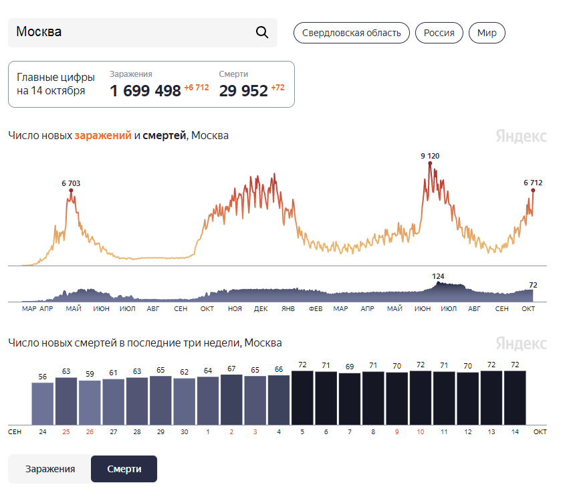Switch to Мир statistics
Image resolution: width=571 pixels, height=495 pixels.
coord(487,33)
